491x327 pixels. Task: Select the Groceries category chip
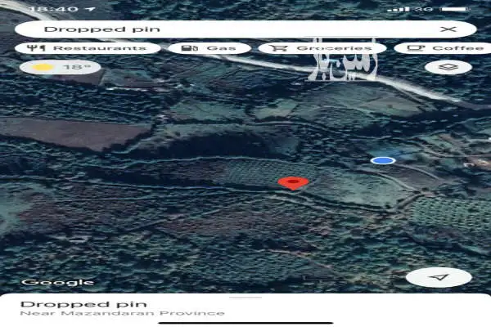coord(322,48)
